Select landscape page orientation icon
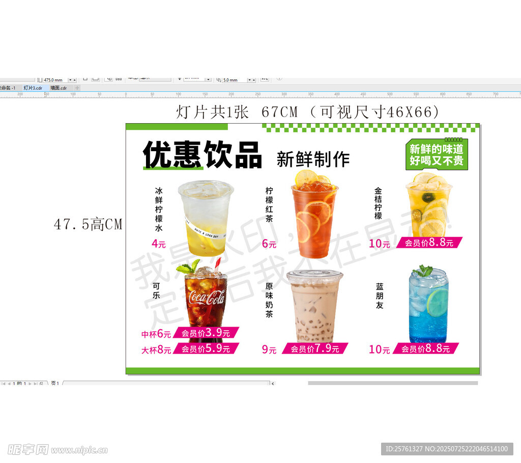 95,79
